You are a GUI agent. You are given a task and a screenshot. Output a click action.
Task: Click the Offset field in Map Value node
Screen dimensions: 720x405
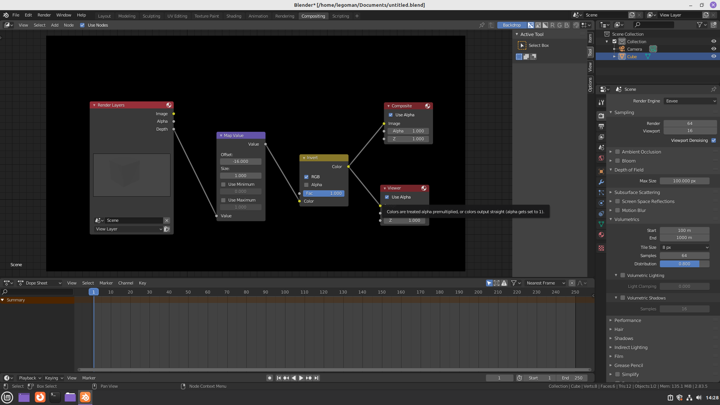tap(240, 161)
